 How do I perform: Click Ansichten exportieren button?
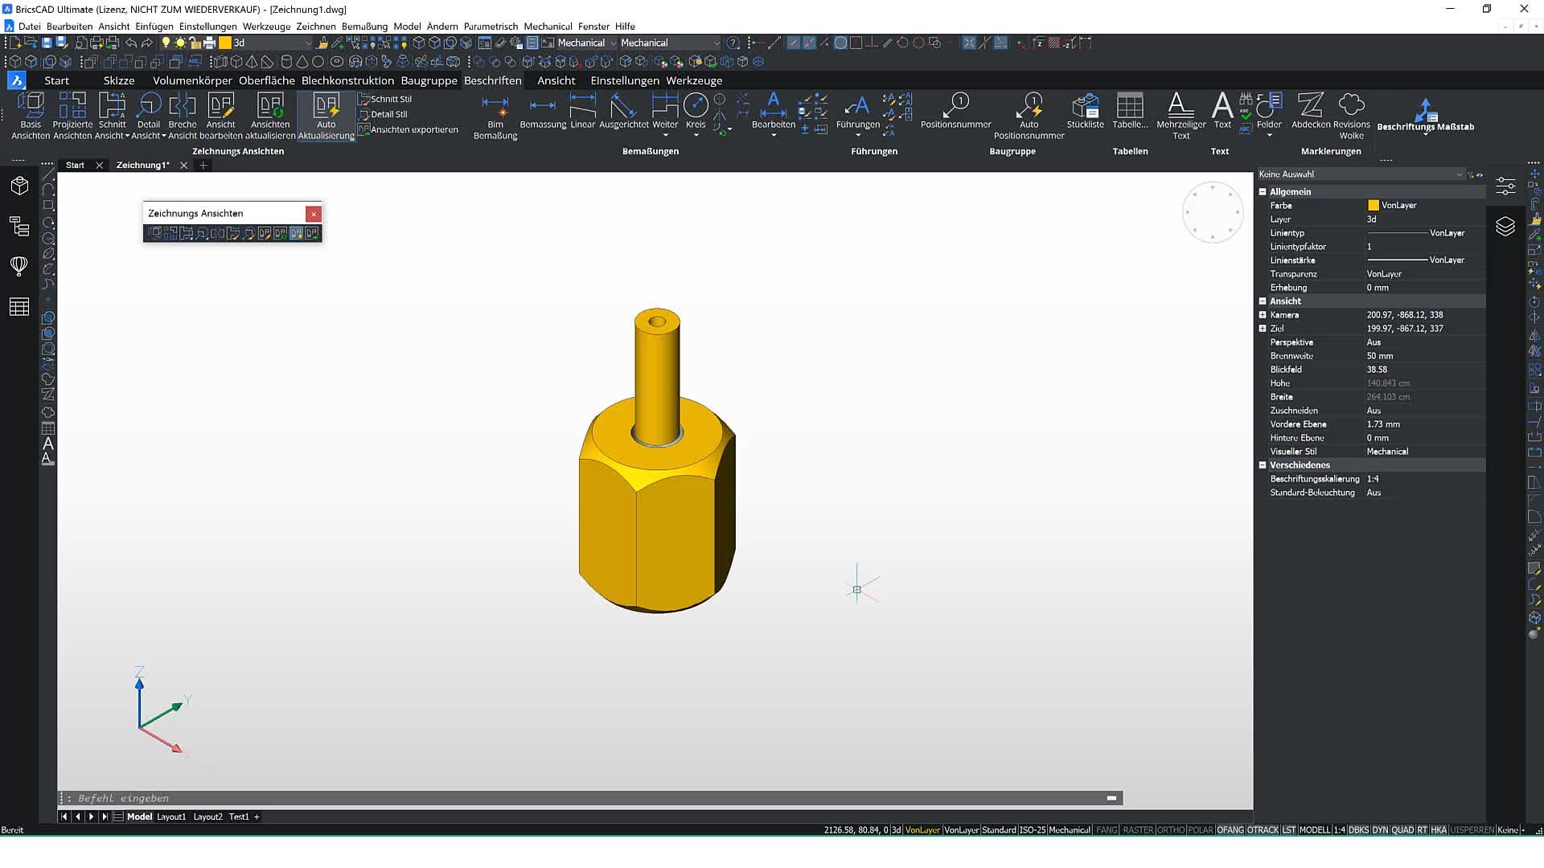click(409, 129)
